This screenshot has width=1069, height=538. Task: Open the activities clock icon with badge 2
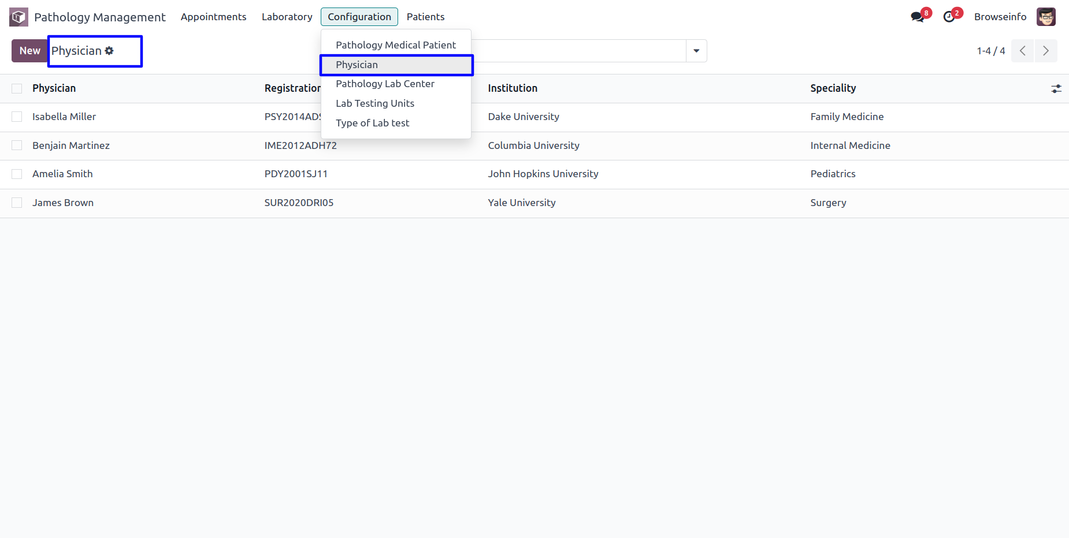point(949,17)
